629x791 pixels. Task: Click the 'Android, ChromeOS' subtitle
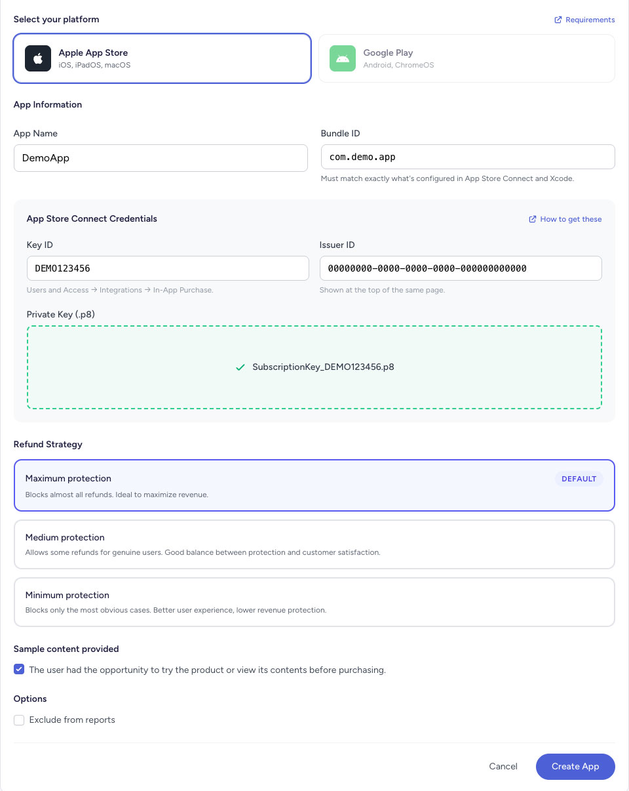pos(398,65)
